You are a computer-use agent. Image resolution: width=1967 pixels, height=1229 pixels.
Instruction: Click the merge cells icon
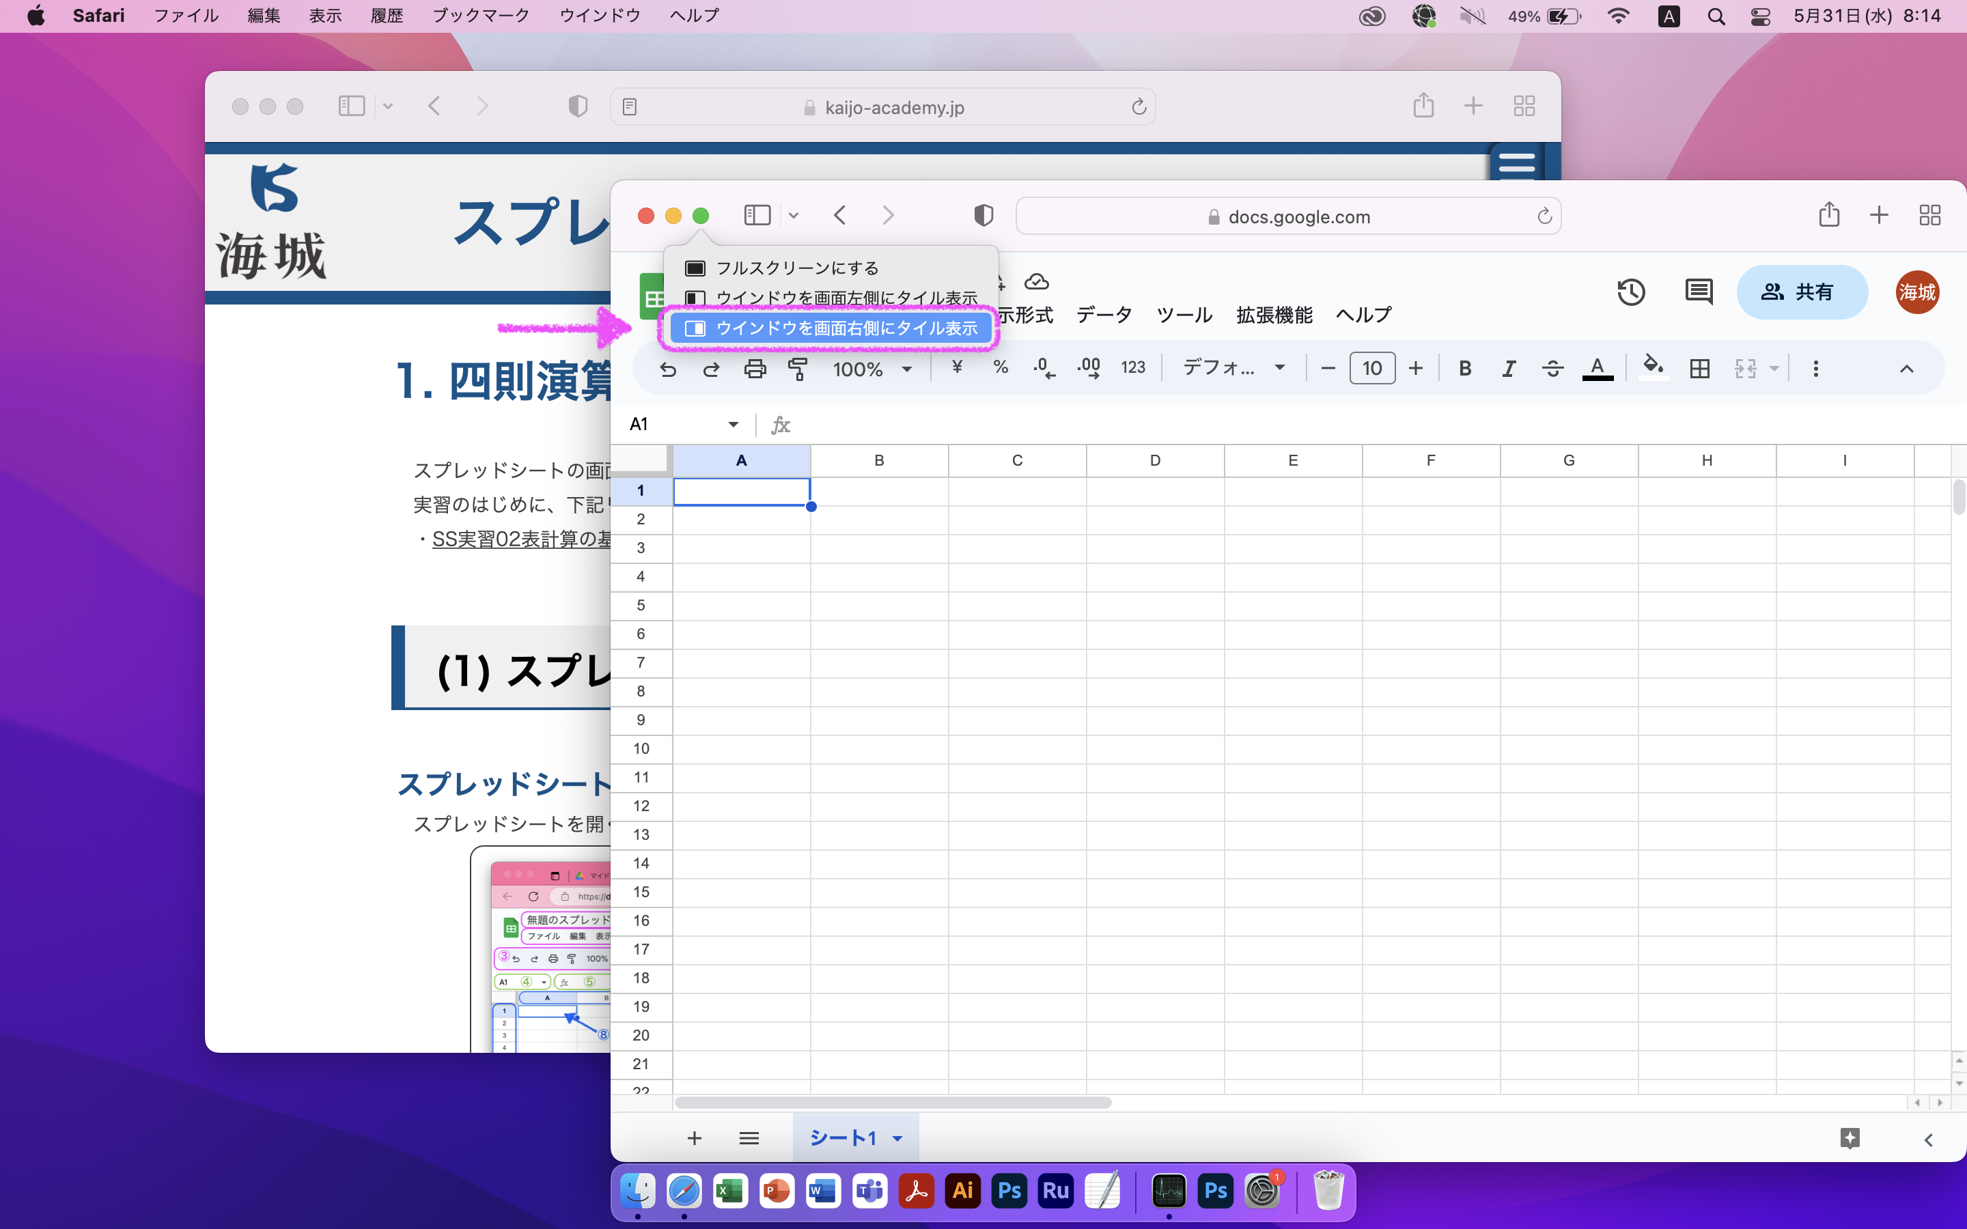1745,369
